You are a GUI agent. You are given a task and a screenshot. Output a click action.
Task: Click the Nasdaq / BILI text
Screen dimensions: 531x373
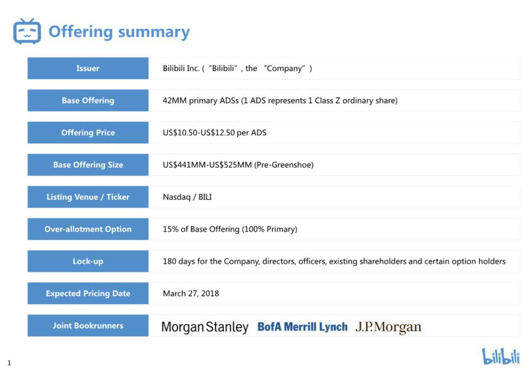pyautogui.click(x=187, y=197)
